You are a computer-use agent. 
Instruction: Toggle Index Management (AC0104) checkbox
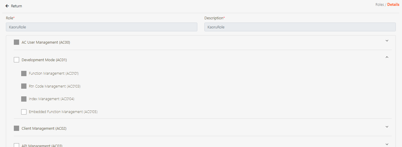click(24, 99)
